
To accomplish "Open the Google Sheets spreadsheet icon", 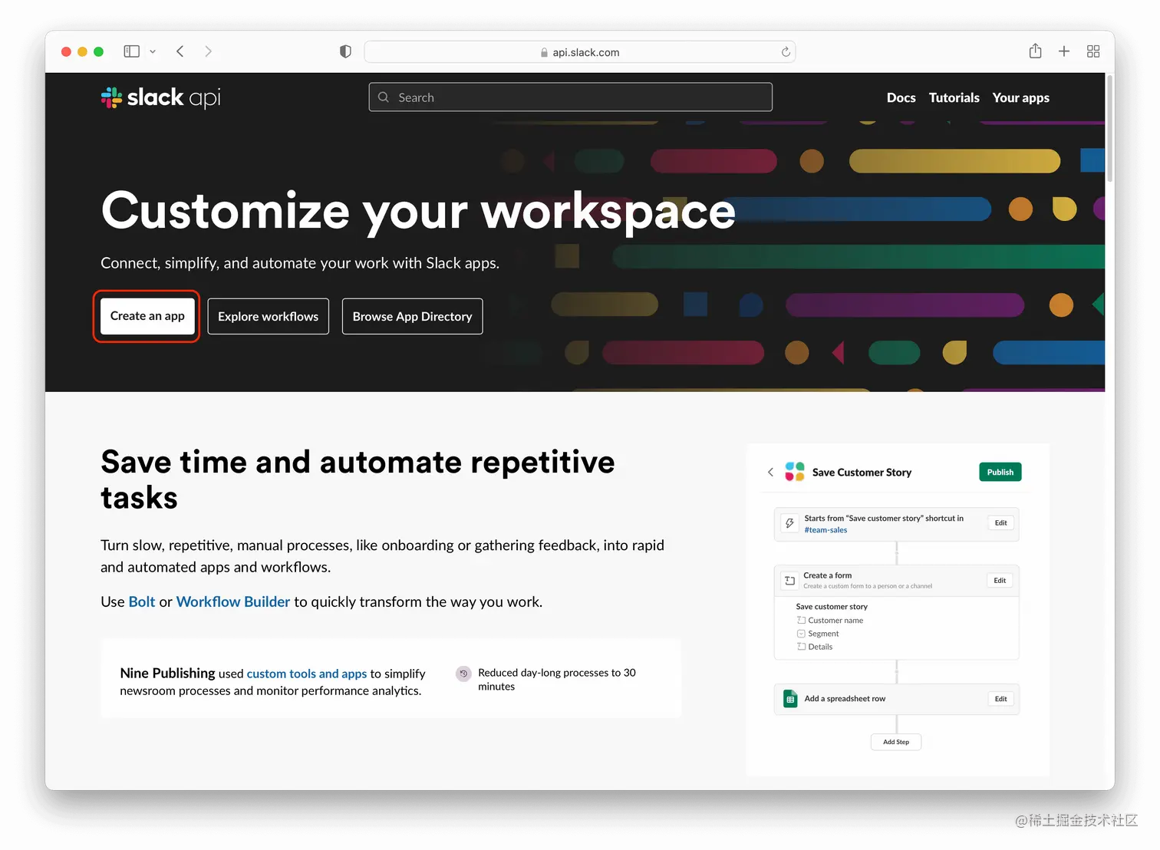I will [x=790, y=698].
